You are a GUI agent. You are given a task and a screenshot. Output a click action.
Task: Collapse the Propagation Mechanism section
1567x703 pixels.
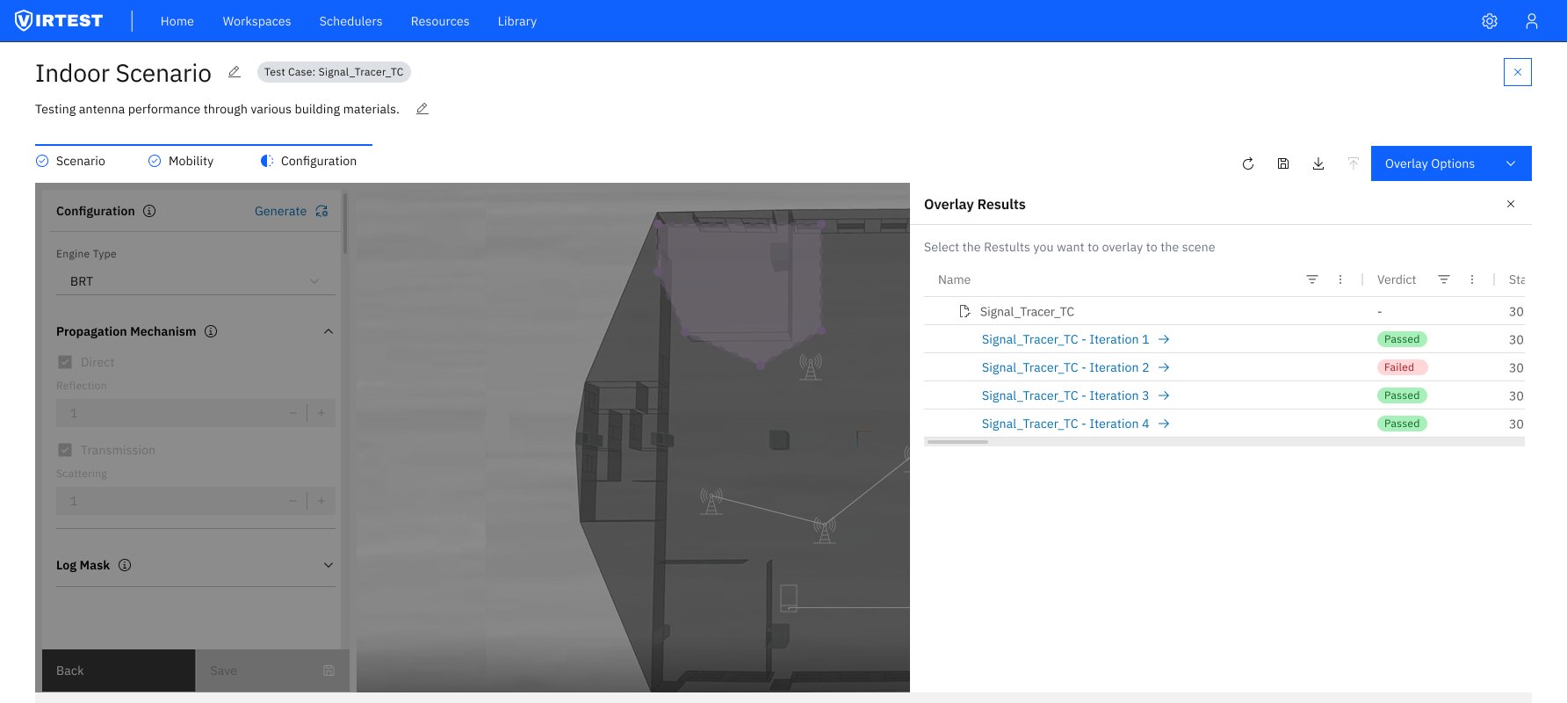(329, 331)
